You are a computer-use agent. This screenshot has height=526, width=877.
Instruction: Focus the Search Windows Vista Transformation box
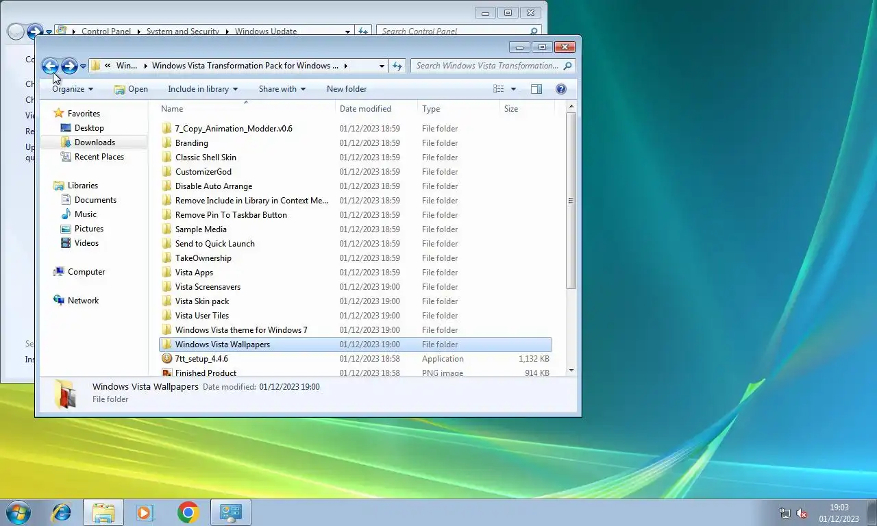(x=486, y=66)
